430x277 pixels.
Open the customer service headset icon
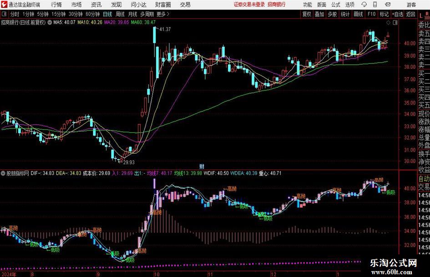(364, 5)
